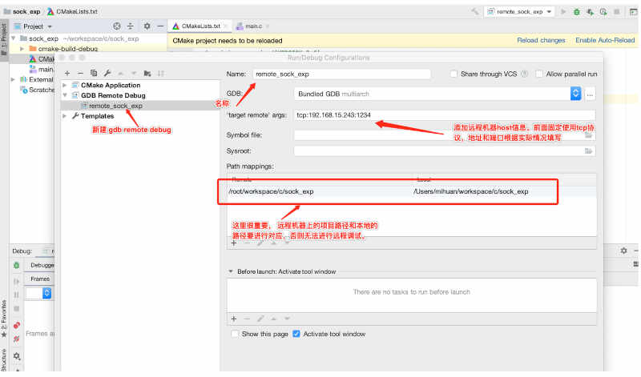641x377 pixels.
Task: Click Enable Auto-Reload link
Action: (x=605, y=41)
